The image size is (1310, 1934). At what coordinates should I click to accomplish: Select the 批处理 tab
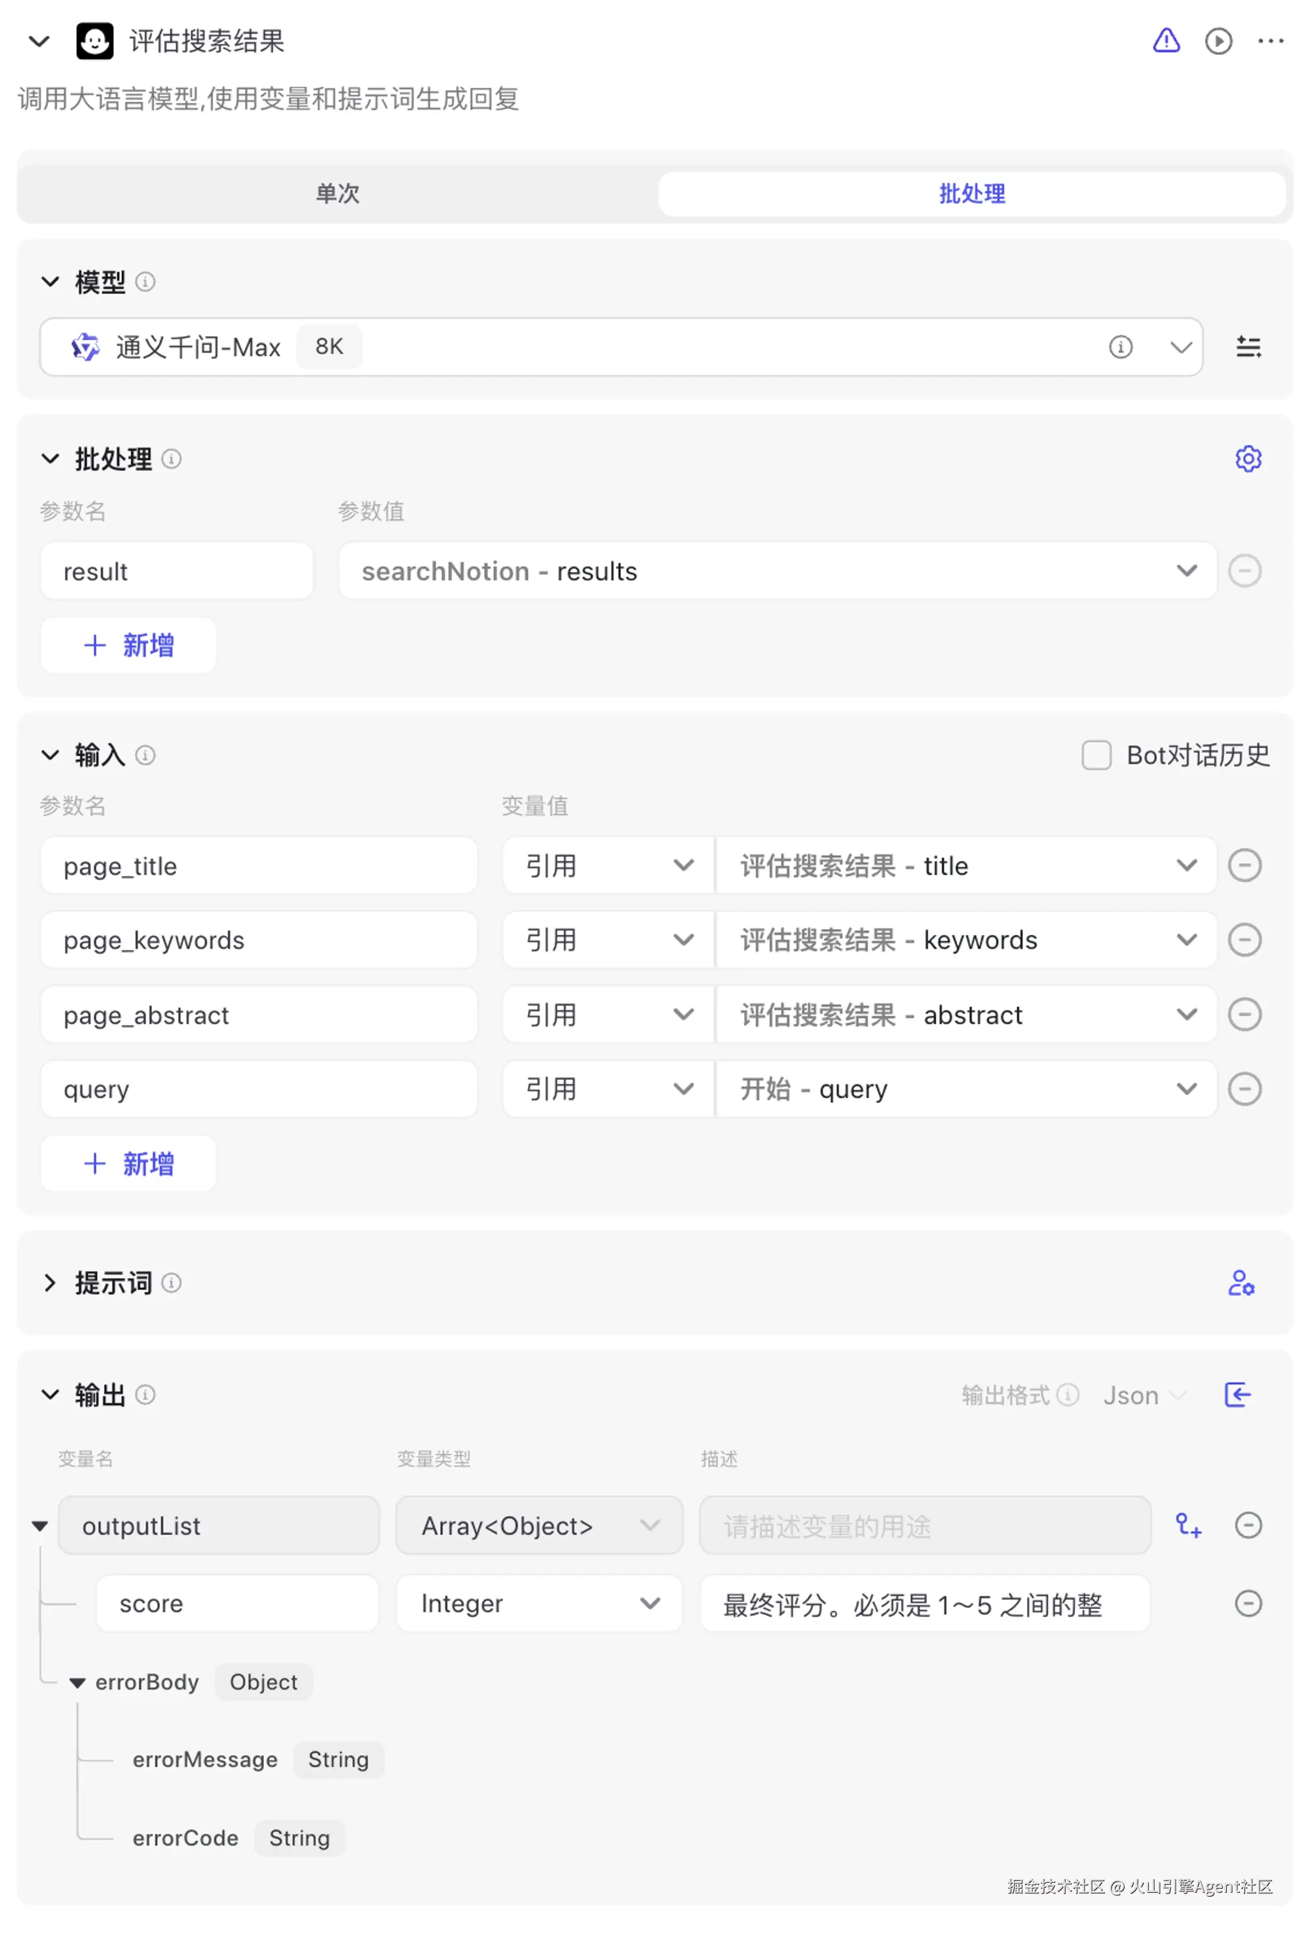tap(971, 193)
